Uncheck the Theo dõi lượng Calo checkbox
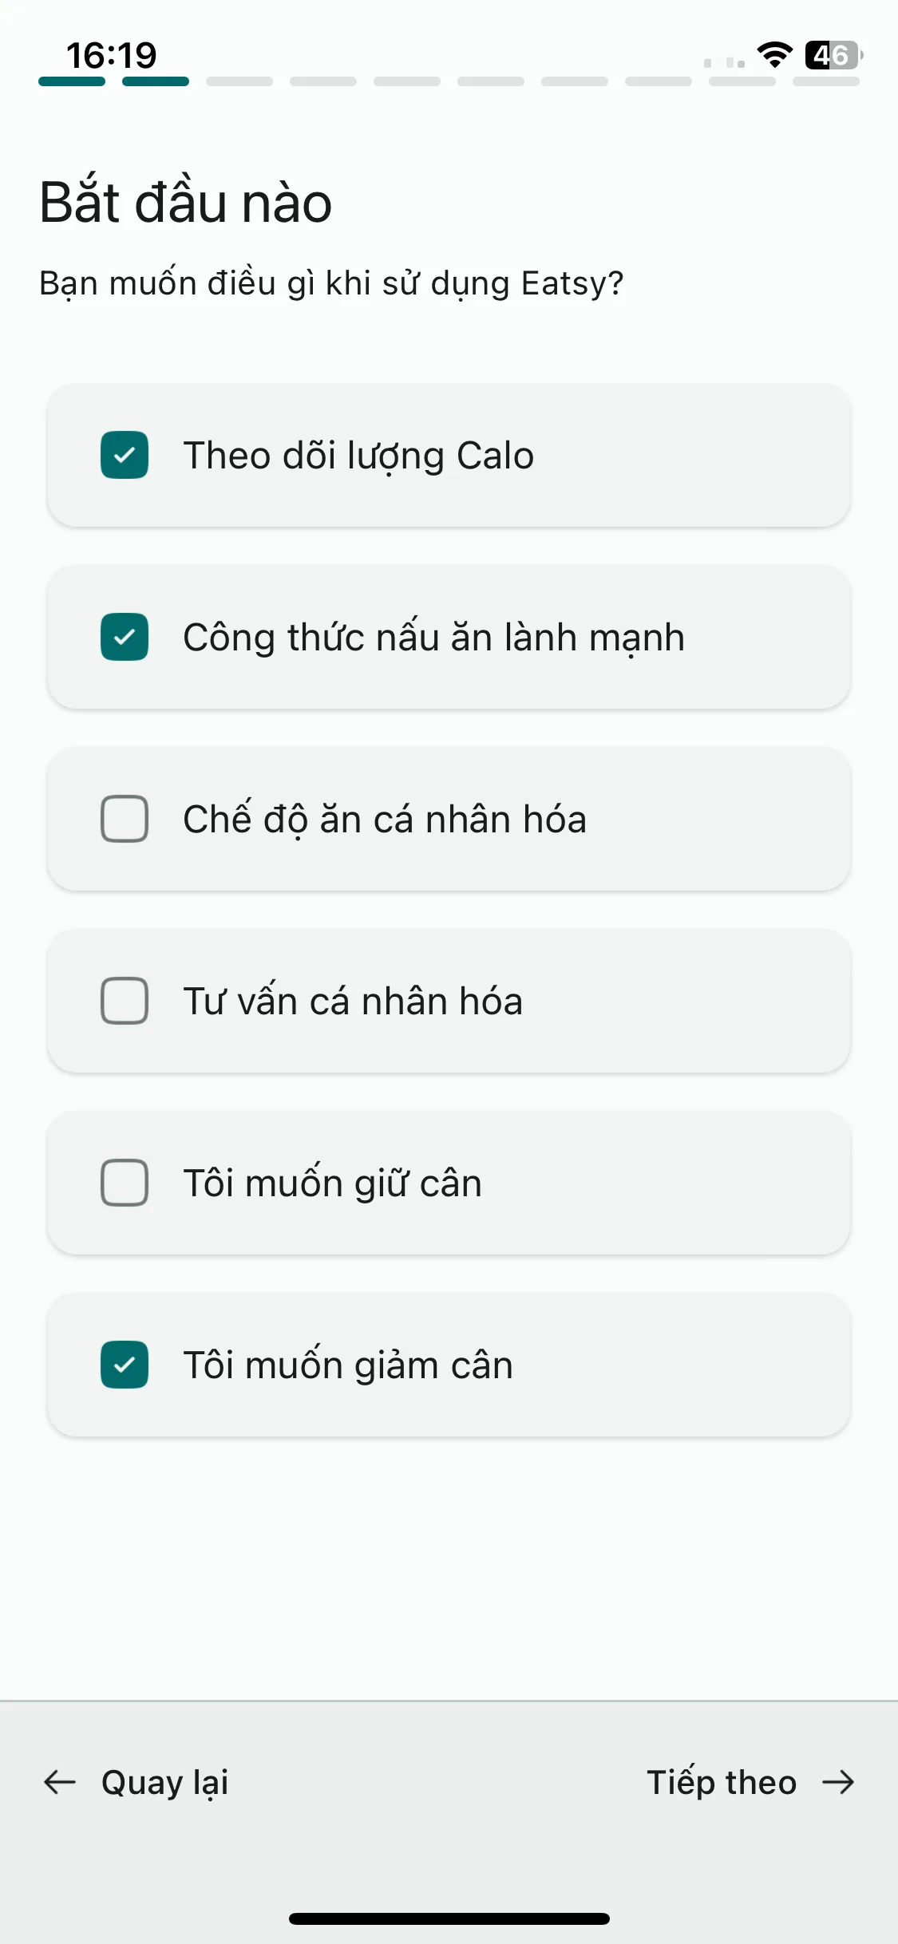This screenshot has height=1944, width=898. (125, 455)
